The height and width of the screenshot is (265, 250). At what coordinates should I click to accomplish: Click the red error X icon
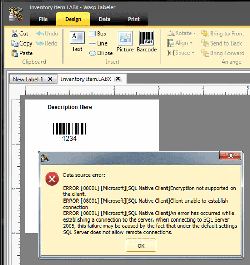[52, 179]
